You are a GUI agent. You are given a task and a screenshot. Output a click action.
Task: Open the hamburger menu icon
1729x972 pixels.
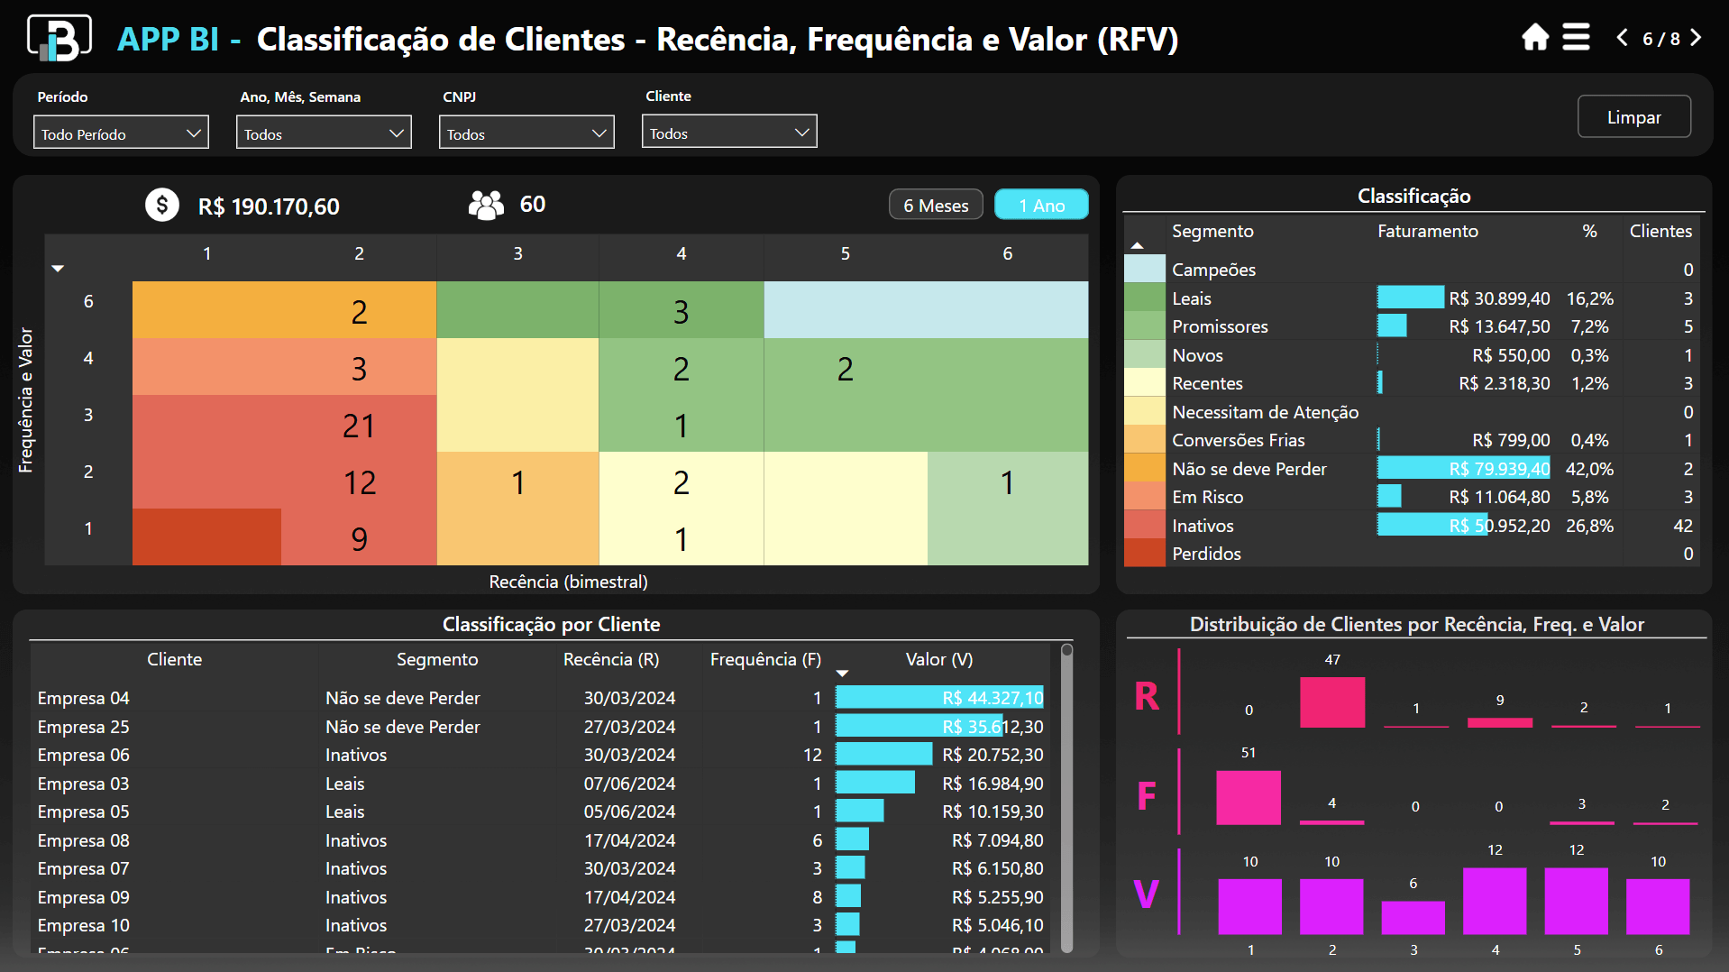point(1576,38)
